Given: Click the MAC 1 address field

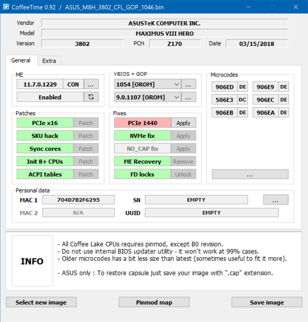Looking at the screenshot, I should point(79,199).
